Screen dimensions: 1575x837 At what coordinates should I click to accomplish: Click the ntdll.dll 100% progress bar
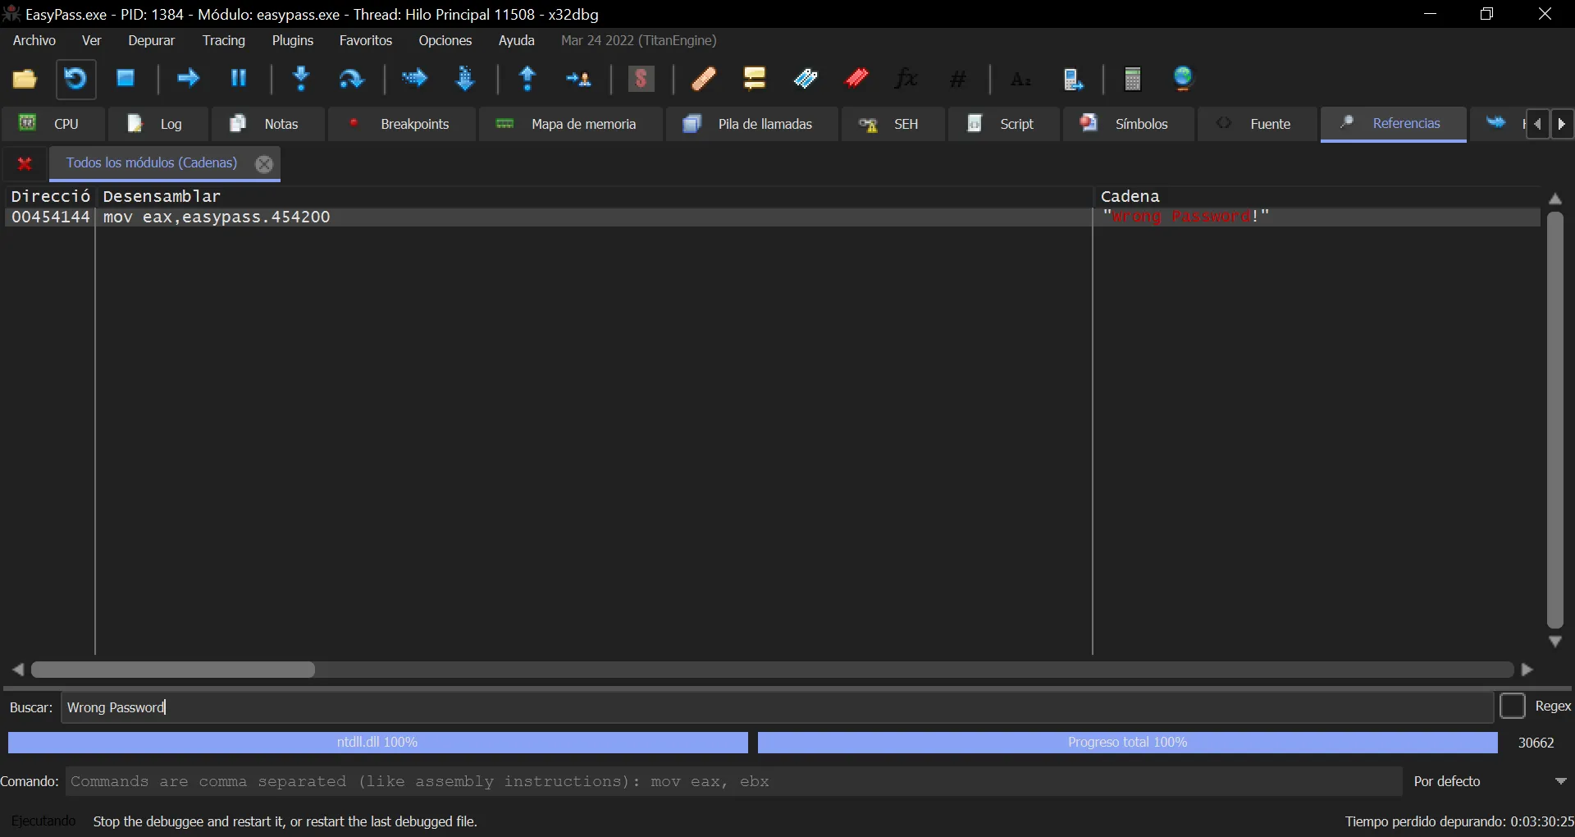377,743
